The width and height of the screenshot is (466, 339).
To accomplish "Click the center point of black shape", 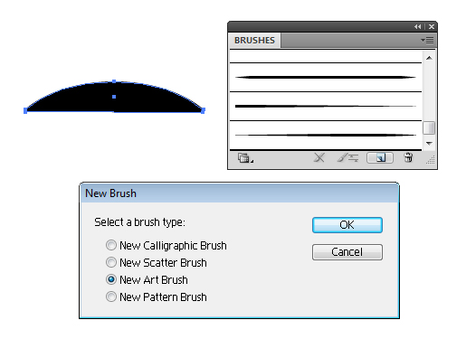I will click(x=114, y=97).
